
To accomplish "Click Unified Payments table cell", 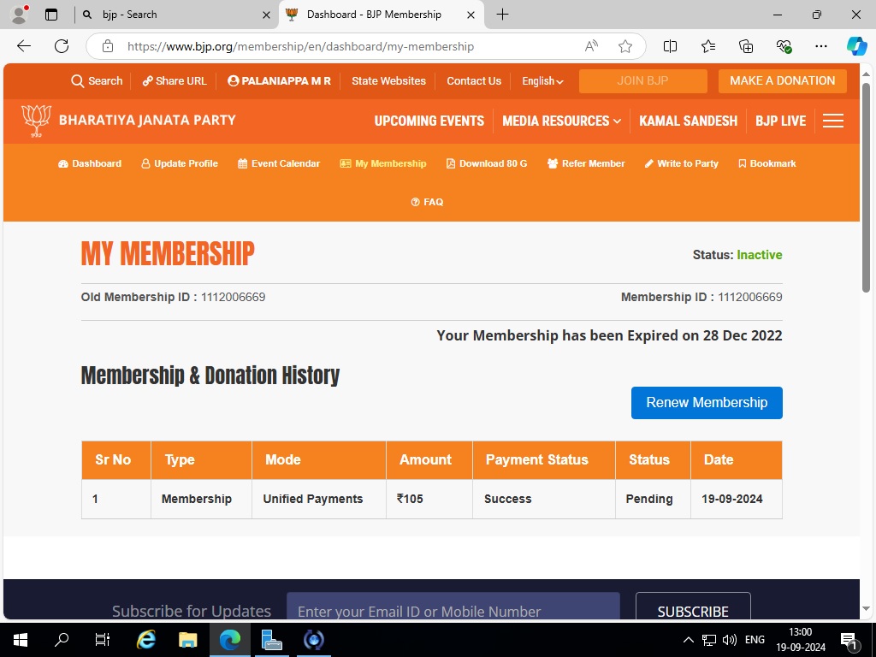I will tap(319, 499).
